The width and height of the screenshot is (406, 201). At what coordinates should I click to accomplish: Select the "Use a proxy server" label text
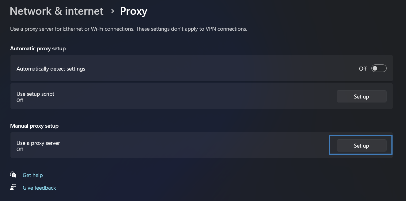pos(38,143)
